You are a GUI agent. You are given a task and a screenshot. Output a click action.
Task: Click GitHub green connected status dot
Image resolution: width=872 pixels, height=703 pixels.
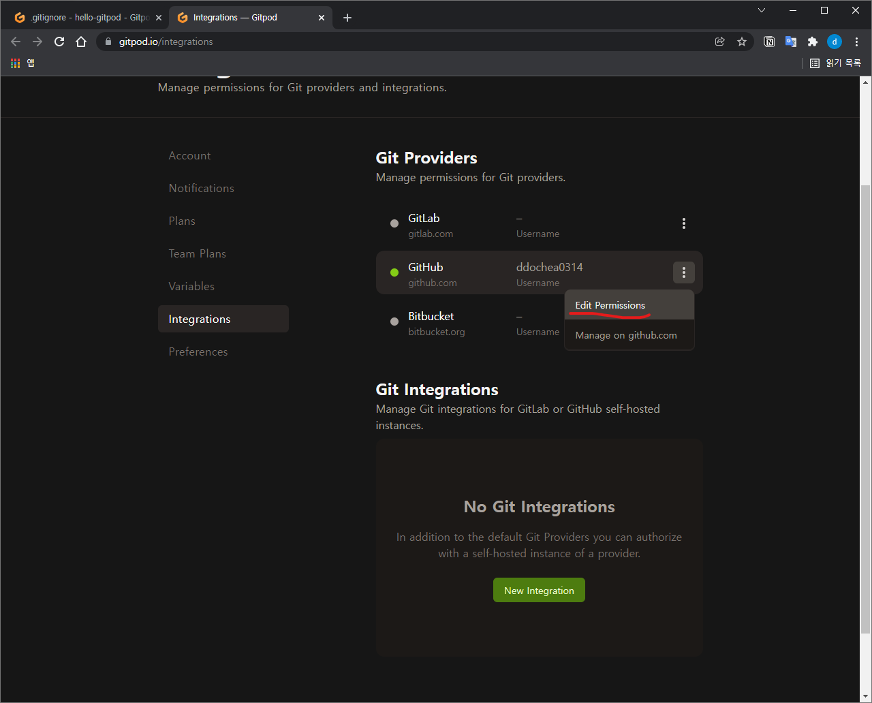tap(394, 272)
